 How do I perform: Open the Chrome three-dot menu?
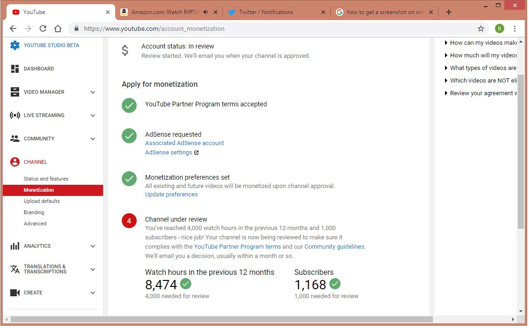click(515, 28)
